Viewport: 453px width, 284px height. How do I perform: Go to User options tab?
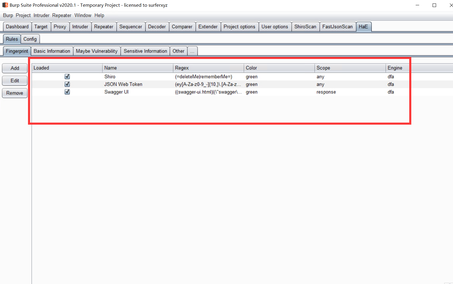[x=275, y=27]
